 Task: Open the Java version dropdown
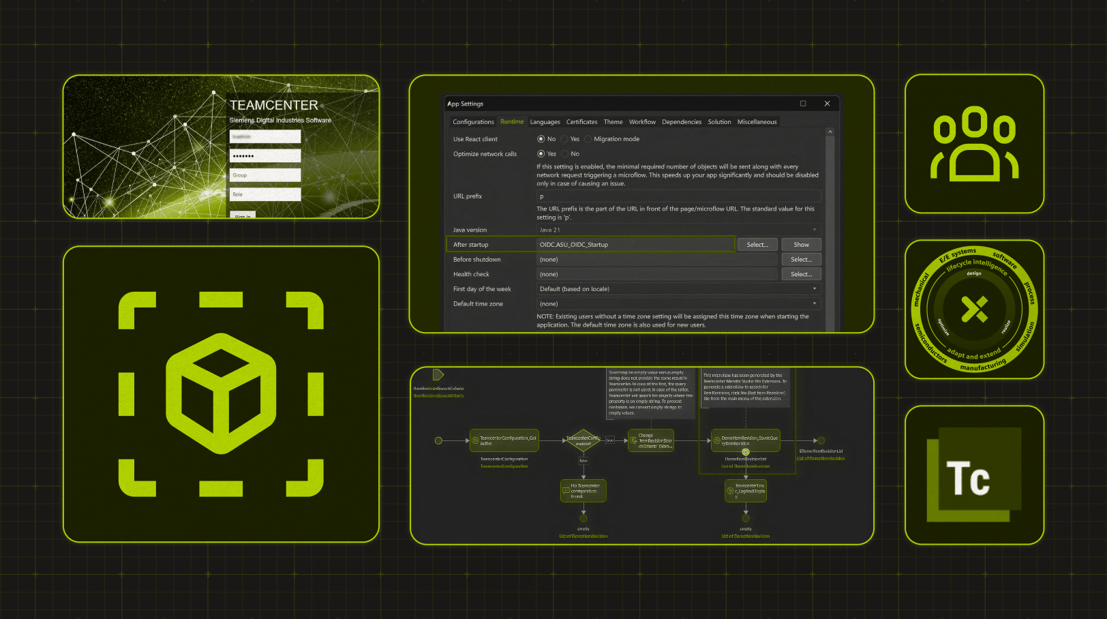pos(678,230)
